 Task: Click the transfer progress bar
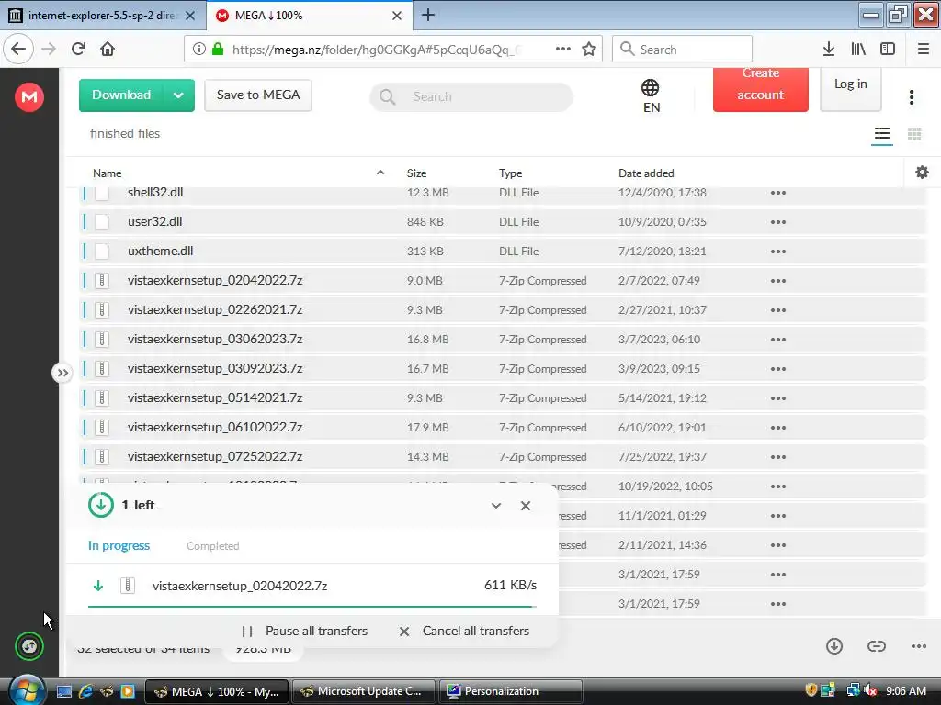(x=312, y=607)
